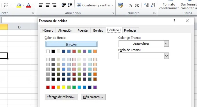The width and height of the screenshot is (197, 107).
Task: Open font color dropdown arrow
Action: tap(33, 5)
